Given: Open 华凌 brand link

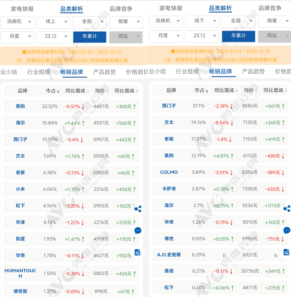Looking at the screenshot, I should click(20, 222).
